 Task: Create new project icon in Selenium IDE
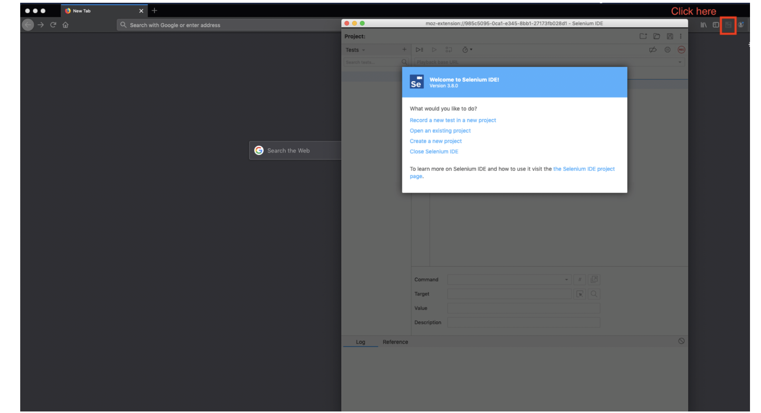tap(643, 36)
